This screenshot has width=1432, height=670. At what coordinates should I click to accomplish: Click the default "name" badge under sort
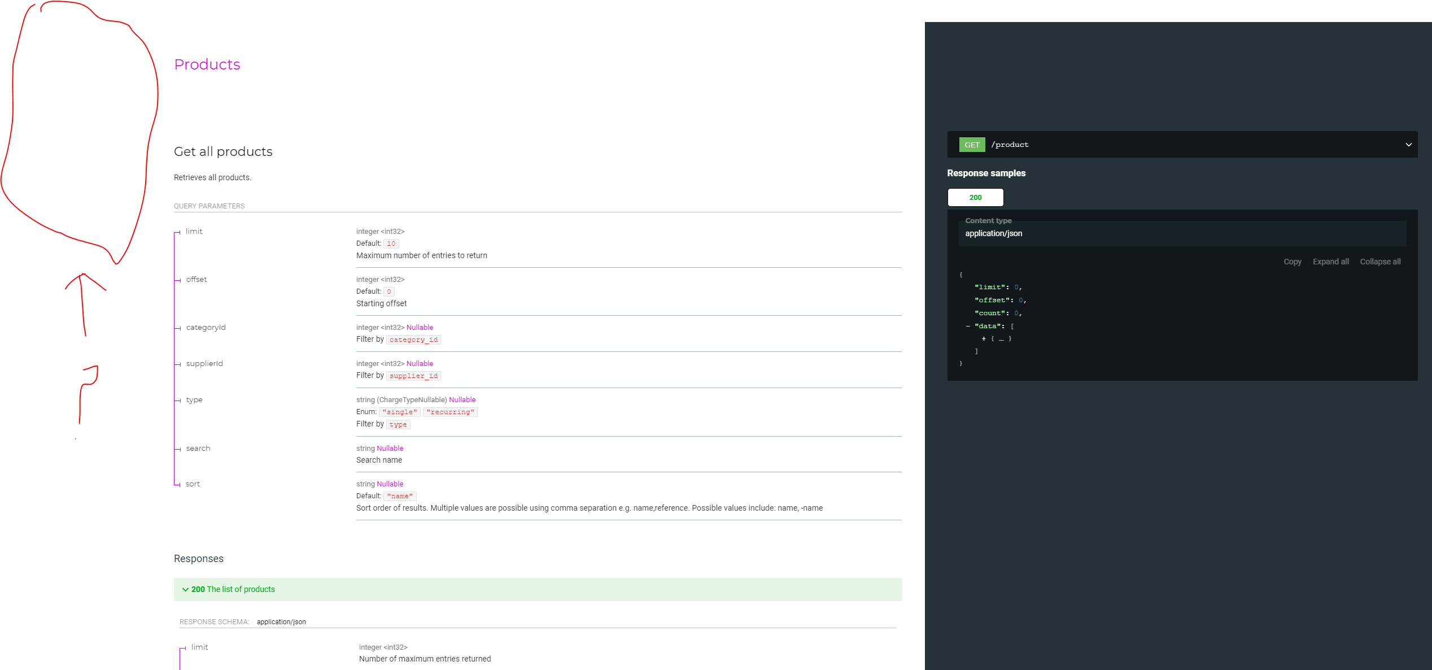[x=400, y=495]
